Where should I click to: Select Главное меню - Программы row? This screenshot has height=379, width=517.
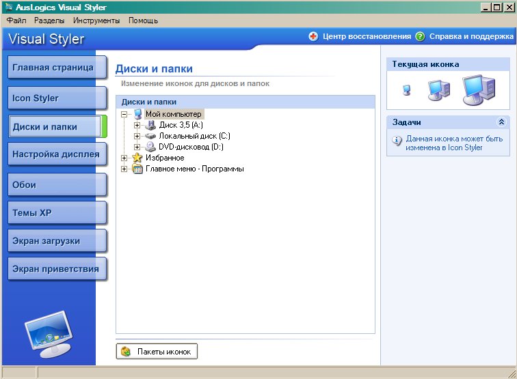point(194,169)
